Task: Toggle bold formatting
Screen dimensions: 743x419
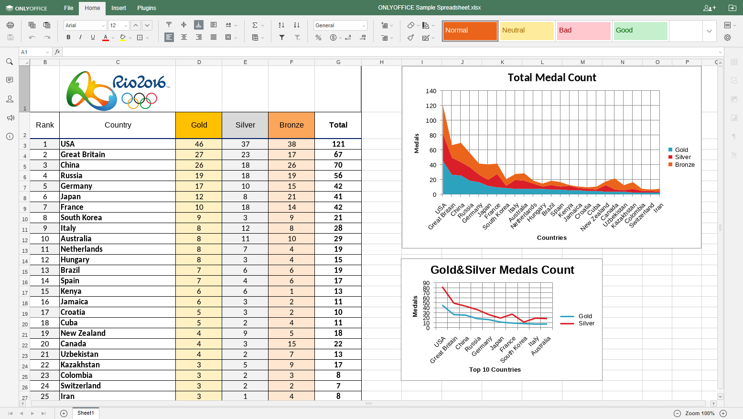Action: point(68,37)
